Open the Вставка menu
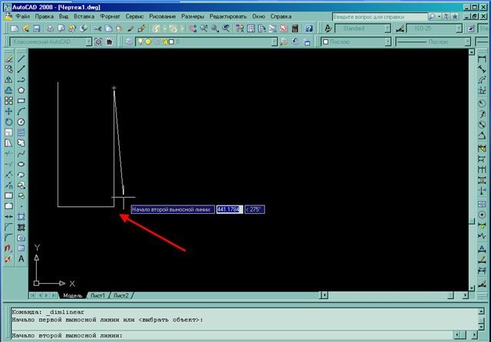The height and width of the screenshot is (342, 491). click(84, 16)
